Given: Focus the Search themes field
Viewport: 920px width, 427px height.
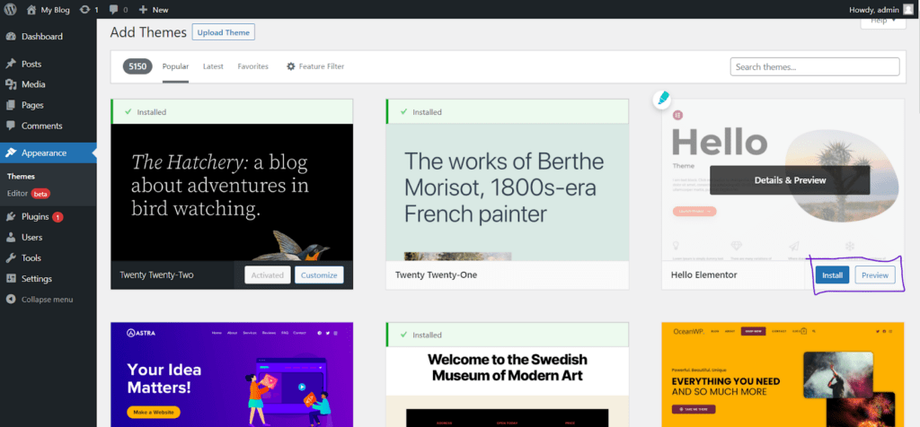Looking at the screenshot, I should 814,66.
